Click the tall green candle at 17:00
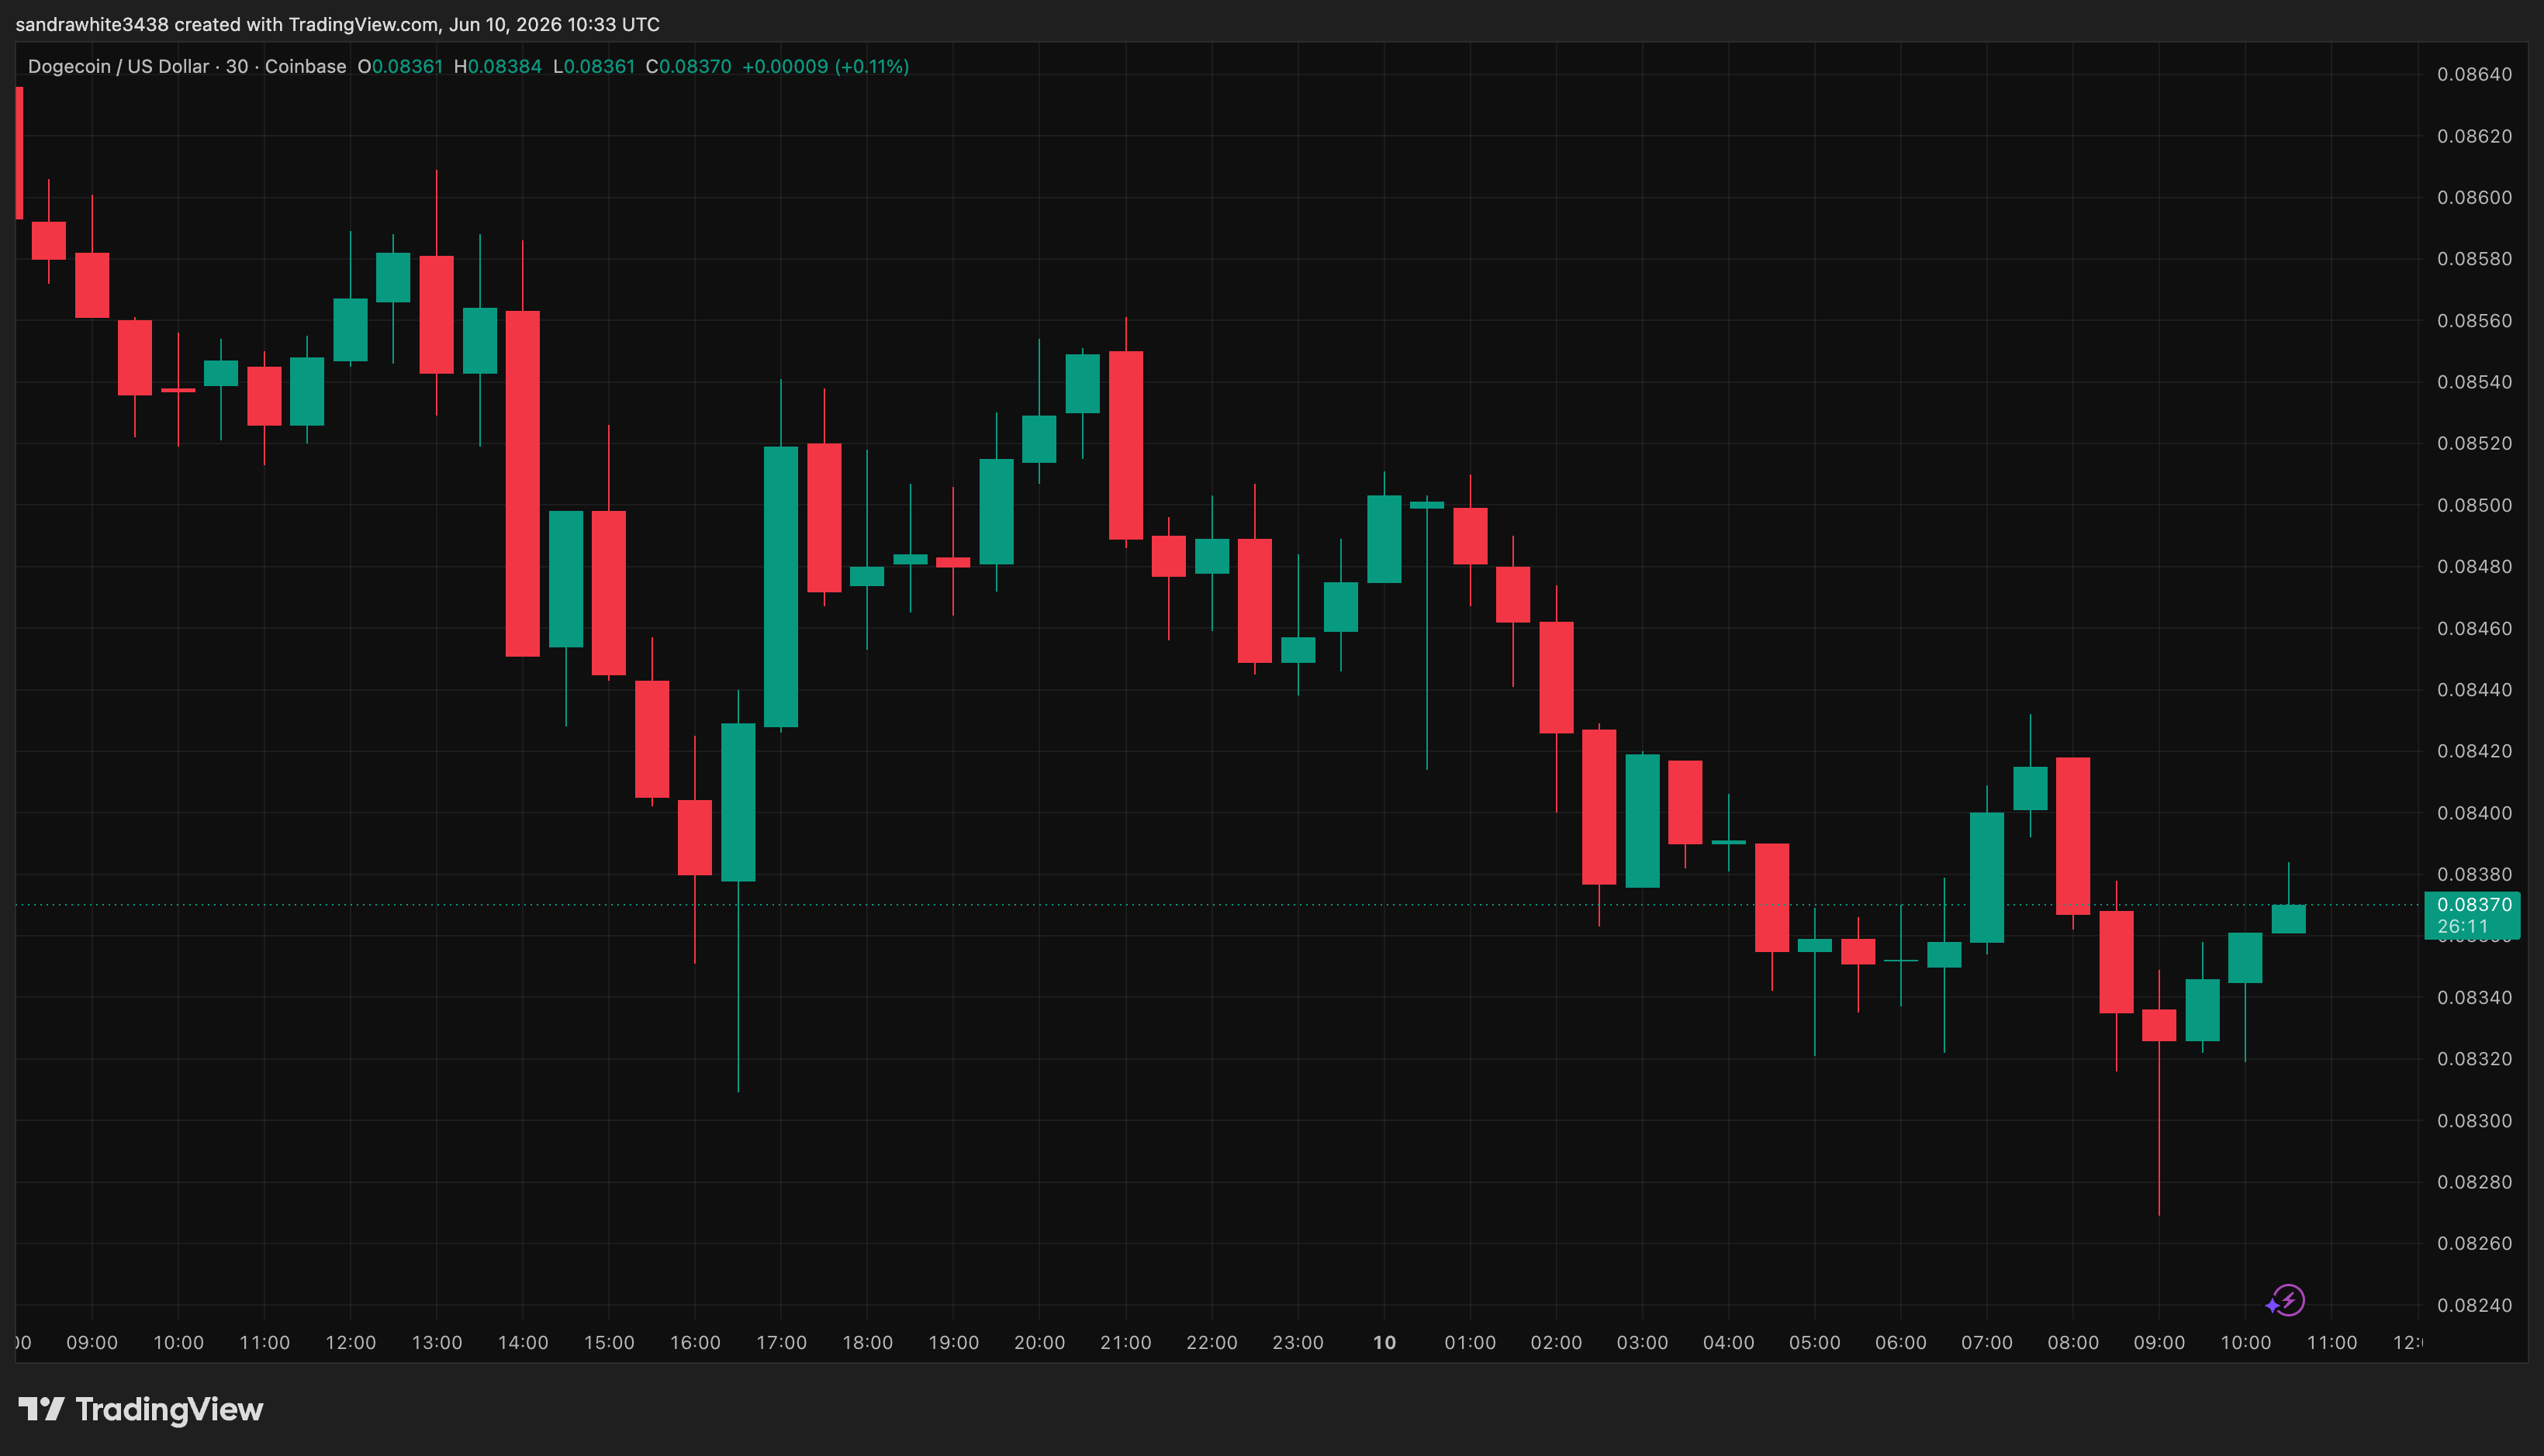Viewport: 2544px width, 1456px height. (x=781, y=587)
